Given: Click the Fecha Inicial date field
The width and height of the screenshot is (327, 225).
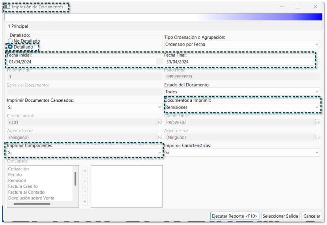Looking at the screenshot, I should [81, 62].
